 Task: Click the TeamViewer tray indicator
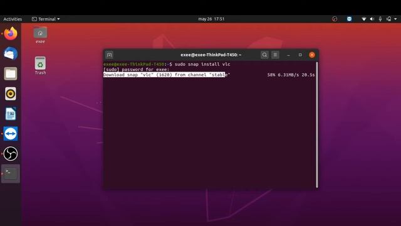point(349,19)
